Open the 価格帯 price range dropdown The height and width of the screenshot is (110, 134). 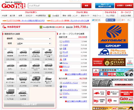(x=34, y=39)
